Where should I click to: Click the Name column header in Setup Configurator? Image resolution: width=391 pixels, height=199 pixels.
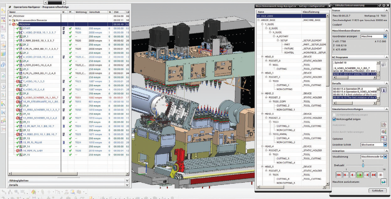[279, 12]
